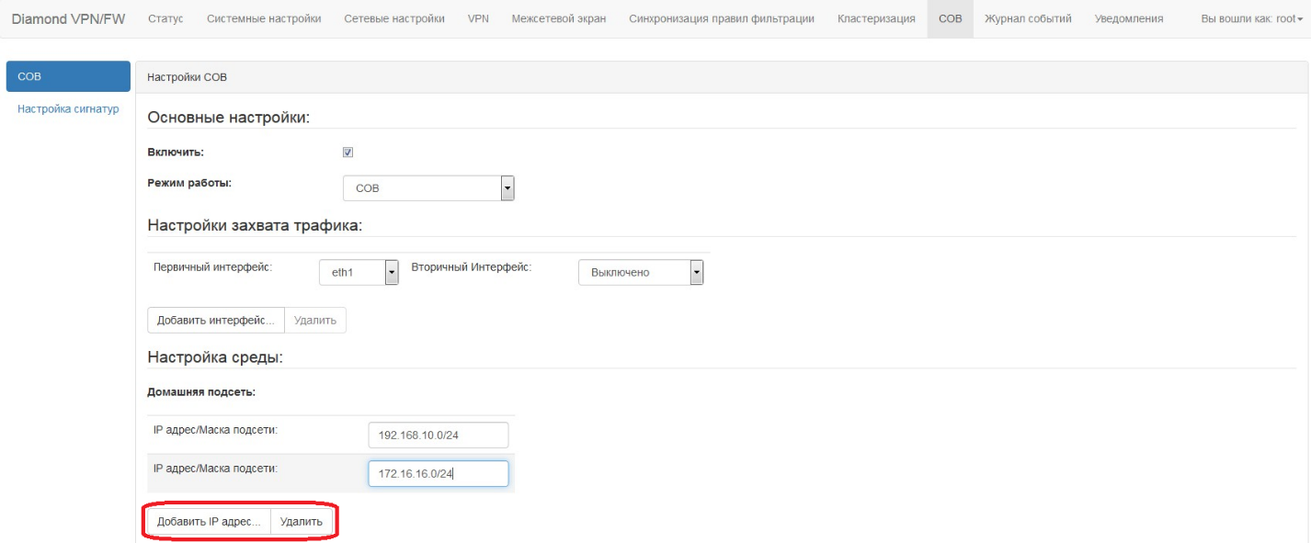
Task: Open Межсетевой экран section
Action: coord(558,19)
